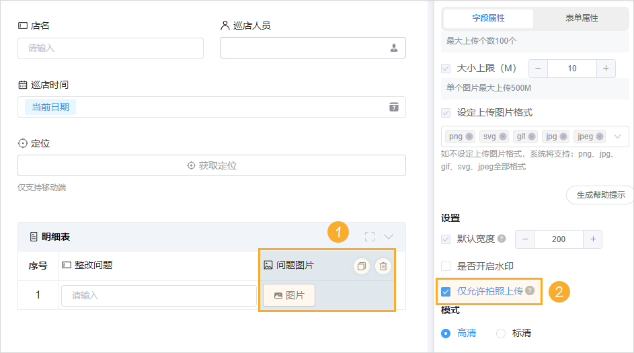Click row number 1 in 明细表
634x353 pixels.
tap(38, 295)
